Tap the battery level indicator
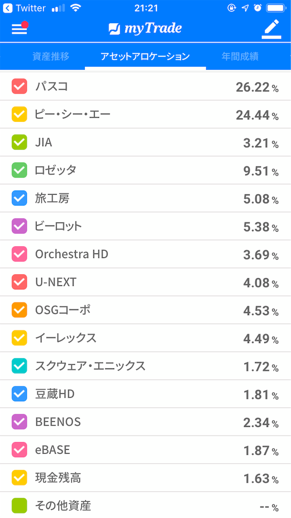The image size is (291, 518). pos(276,8)
